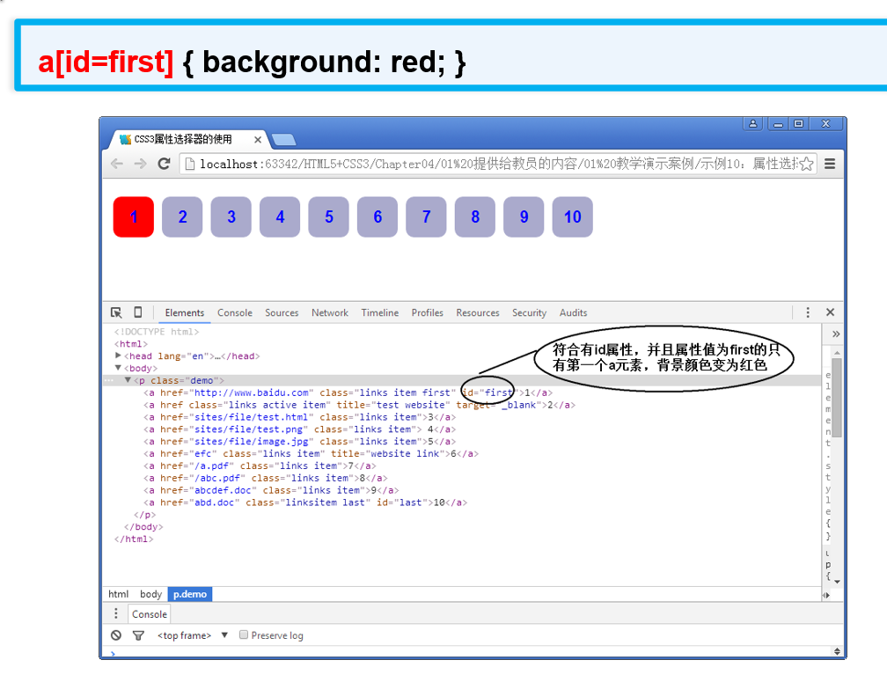Select the closing </body> tag line
887x682 pixels.
tap(143, 527)
